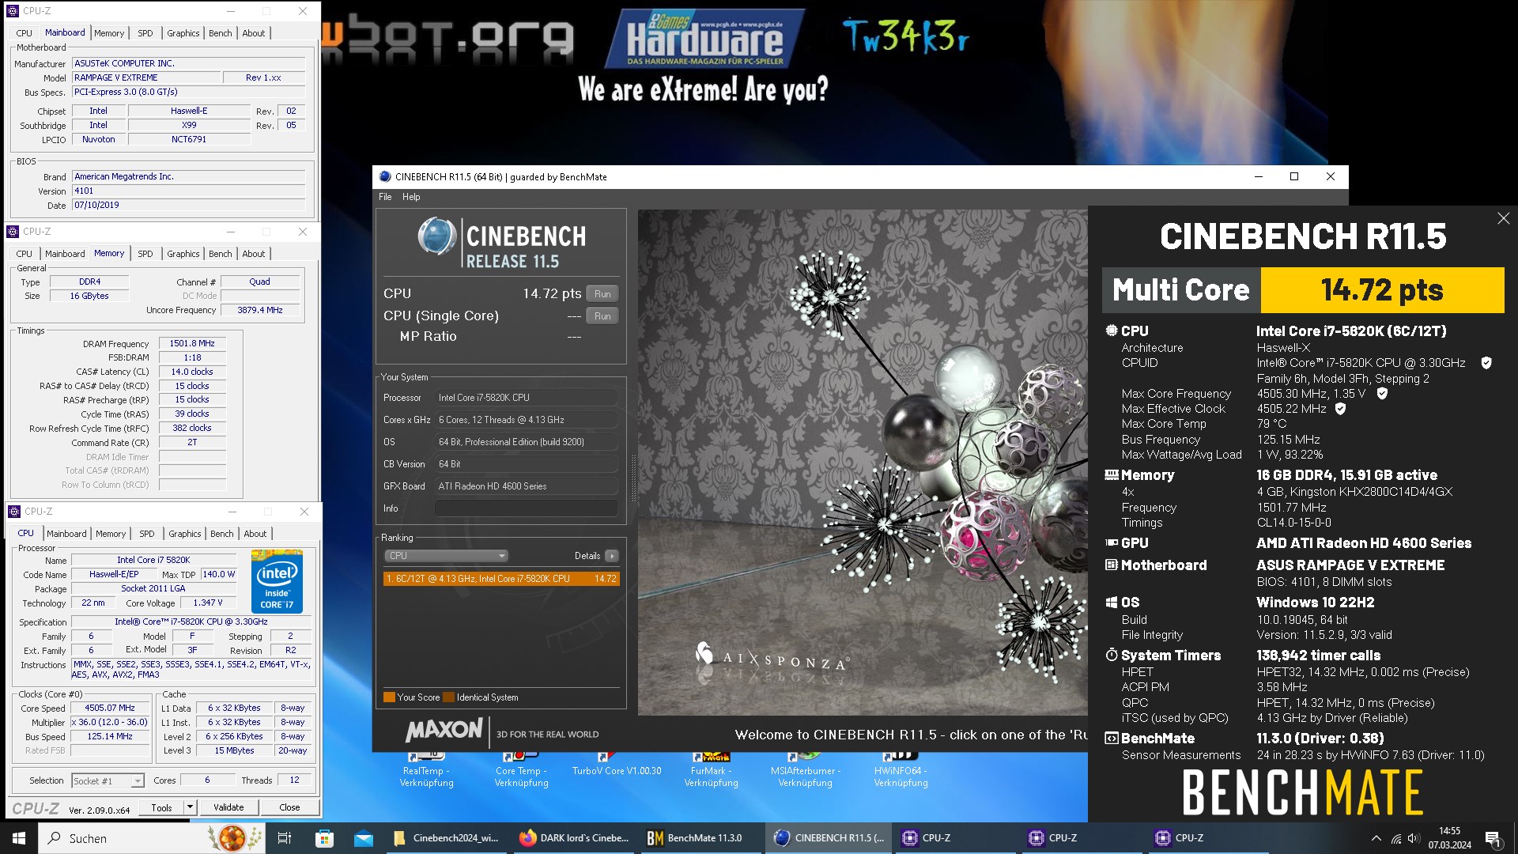Click the Intel inside Core i7 logo
The height and width of the screenshot is (854, 1518).
tap(277, 583)
